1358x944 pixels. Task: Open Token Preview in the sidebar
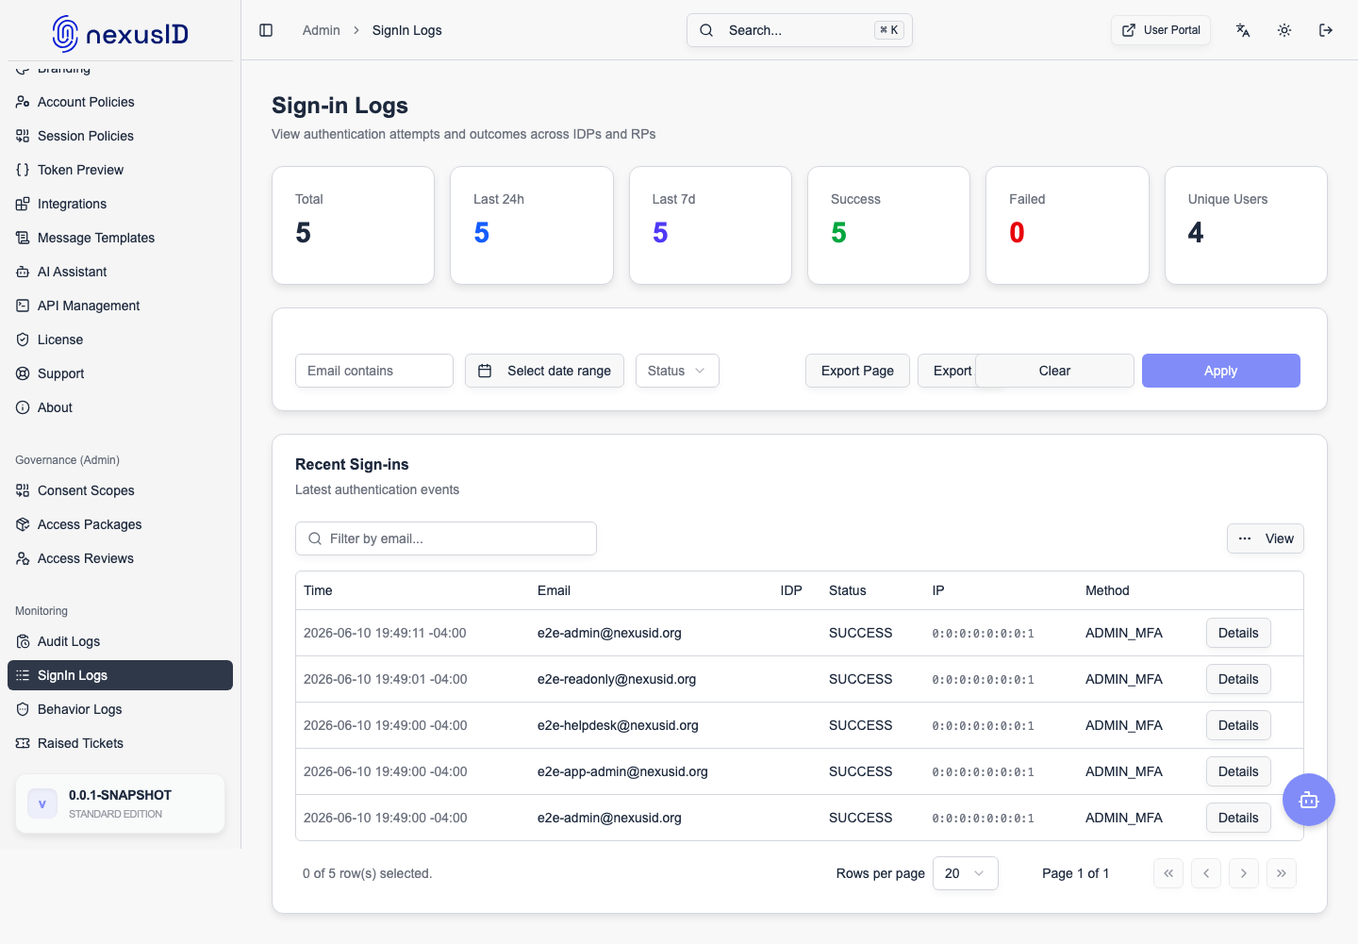(x=120, y=170)
